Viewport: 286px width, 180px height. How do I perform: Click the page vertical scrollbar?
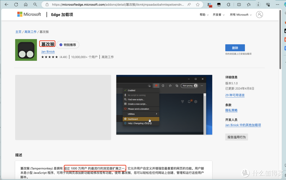[280, 39]
